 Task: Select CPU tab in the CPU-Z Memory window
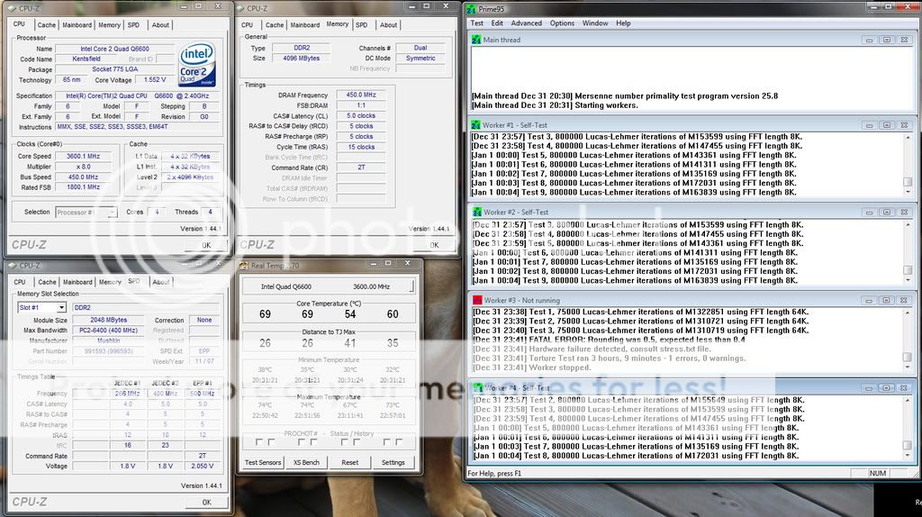click(247, 25)
